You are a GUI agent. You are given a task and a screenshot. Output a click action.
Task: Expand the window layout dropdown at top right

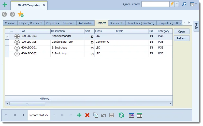click(193, 4)
